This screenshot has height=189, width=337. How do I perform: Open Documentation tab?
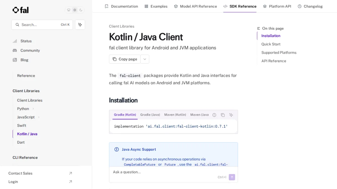click(121, 6)
